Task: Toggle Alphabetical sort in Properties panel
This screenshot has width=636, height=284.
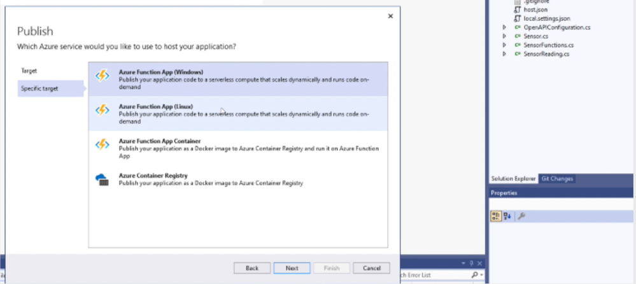Action: coord(507,217)
